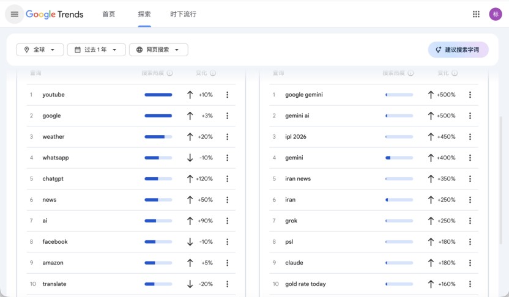Select the iran news query row
This screenshot has height=297, width=509.
pyautogui.click(x=298, y=179)
